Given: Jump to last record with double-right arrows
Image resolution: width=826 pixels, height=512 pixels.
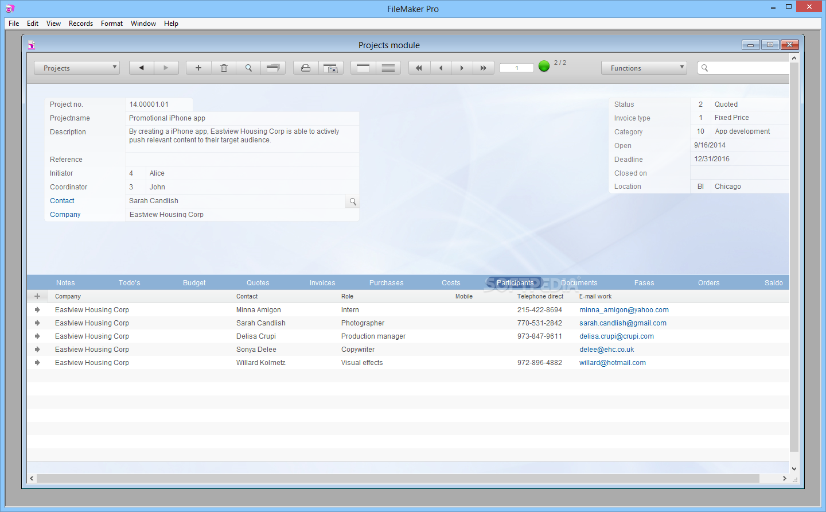Looking at the screenshot, I should click(484, 68).
